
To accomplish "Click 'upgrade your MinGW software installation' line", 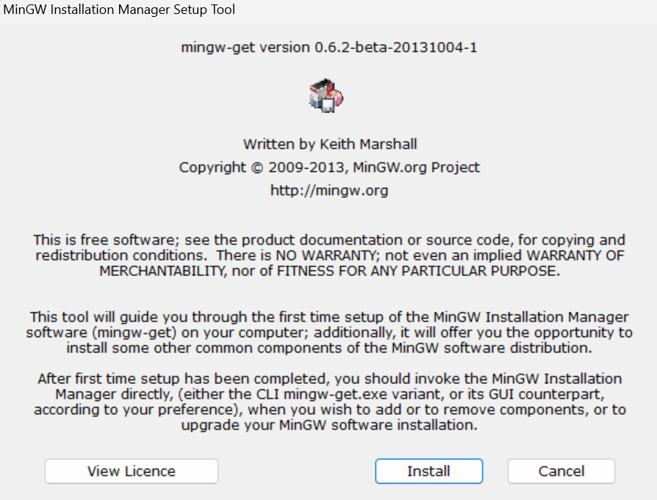I will click(x=329, y=426).
